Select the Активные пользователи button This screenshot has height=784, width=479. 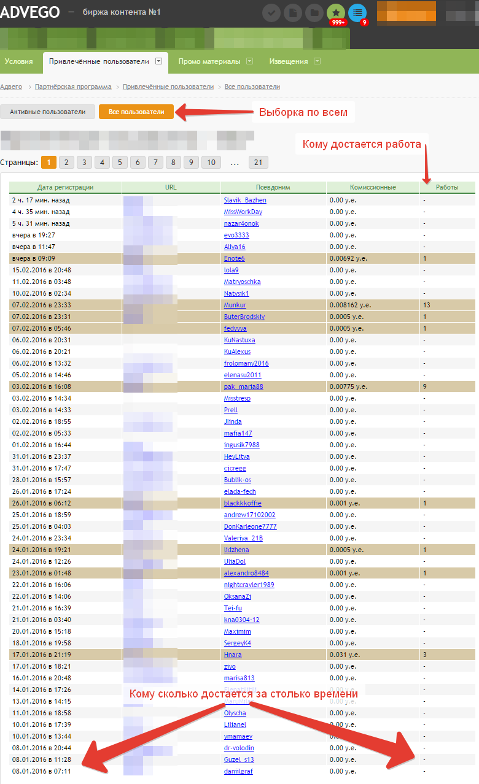pos(47,112)
